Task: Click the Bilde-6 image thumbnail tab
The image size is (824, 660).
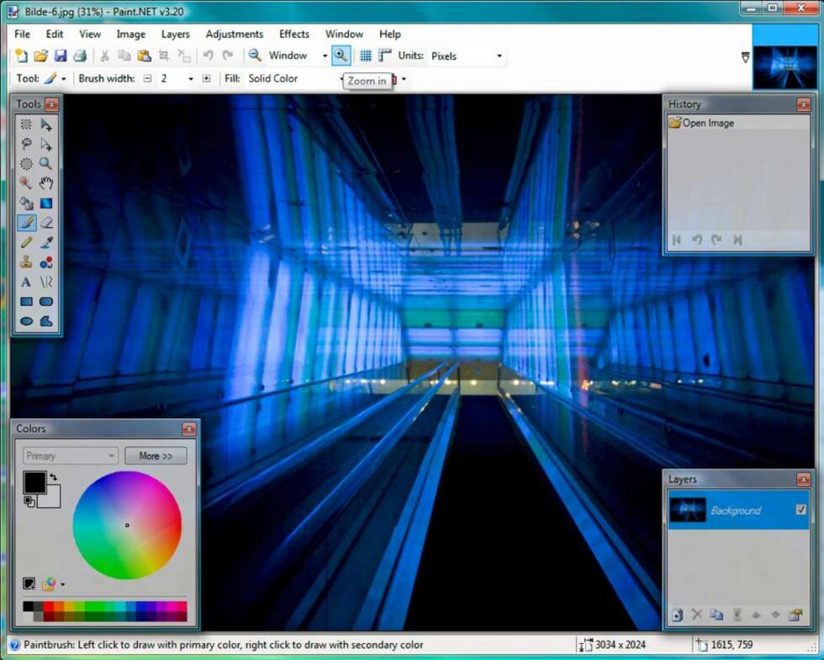Action: (x=784, y=67)
